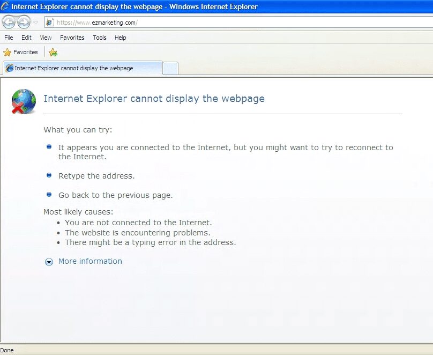Toggle the Favorites center open
The width and height of the screenshot is (433, 355).
[x=21, y=52]
